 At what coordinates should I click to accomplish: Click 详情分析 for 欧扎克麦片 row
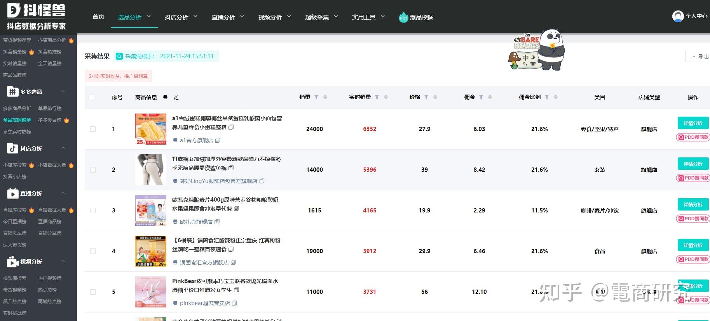coord(693,204)
